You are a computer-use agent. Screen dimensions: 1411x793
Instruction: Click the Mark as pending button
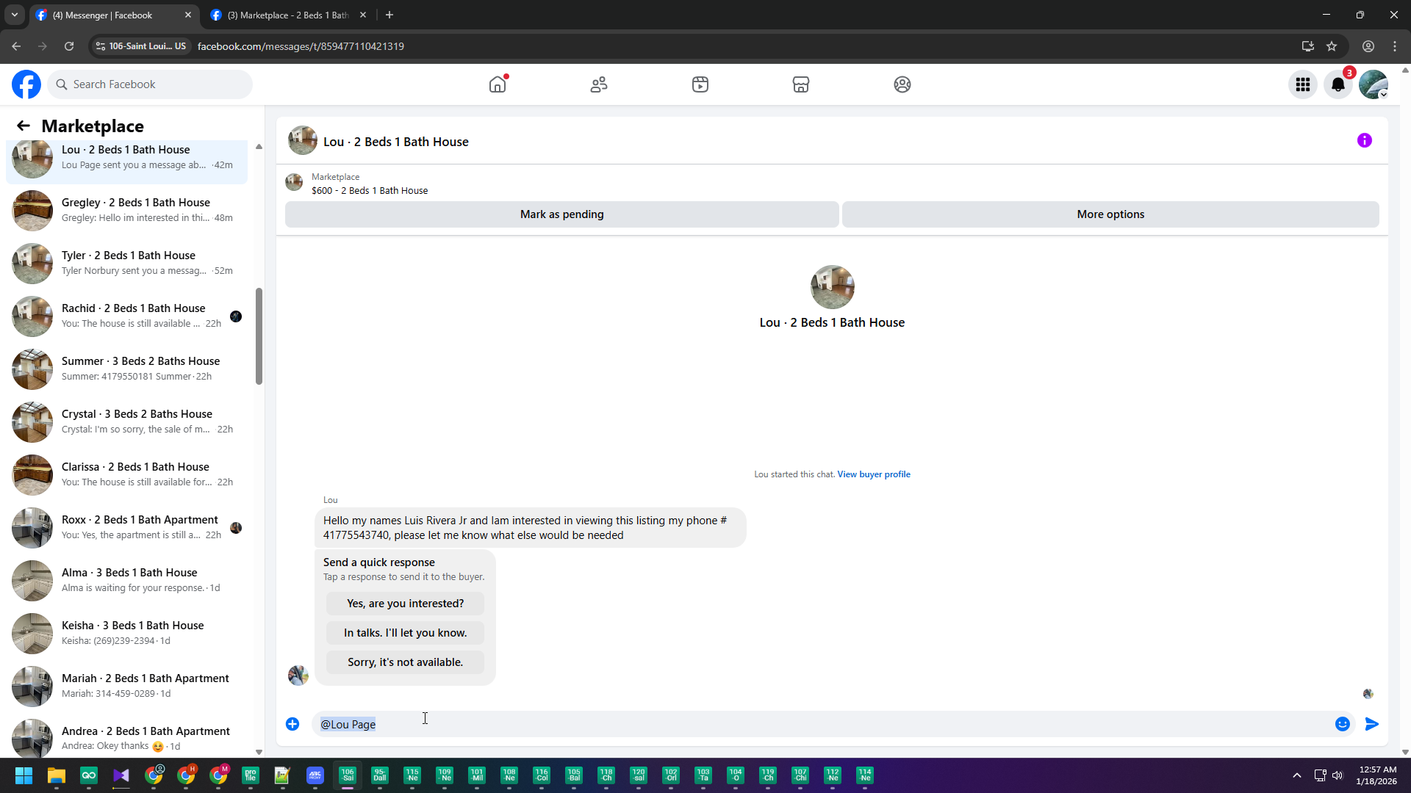[x=561, y=214]
